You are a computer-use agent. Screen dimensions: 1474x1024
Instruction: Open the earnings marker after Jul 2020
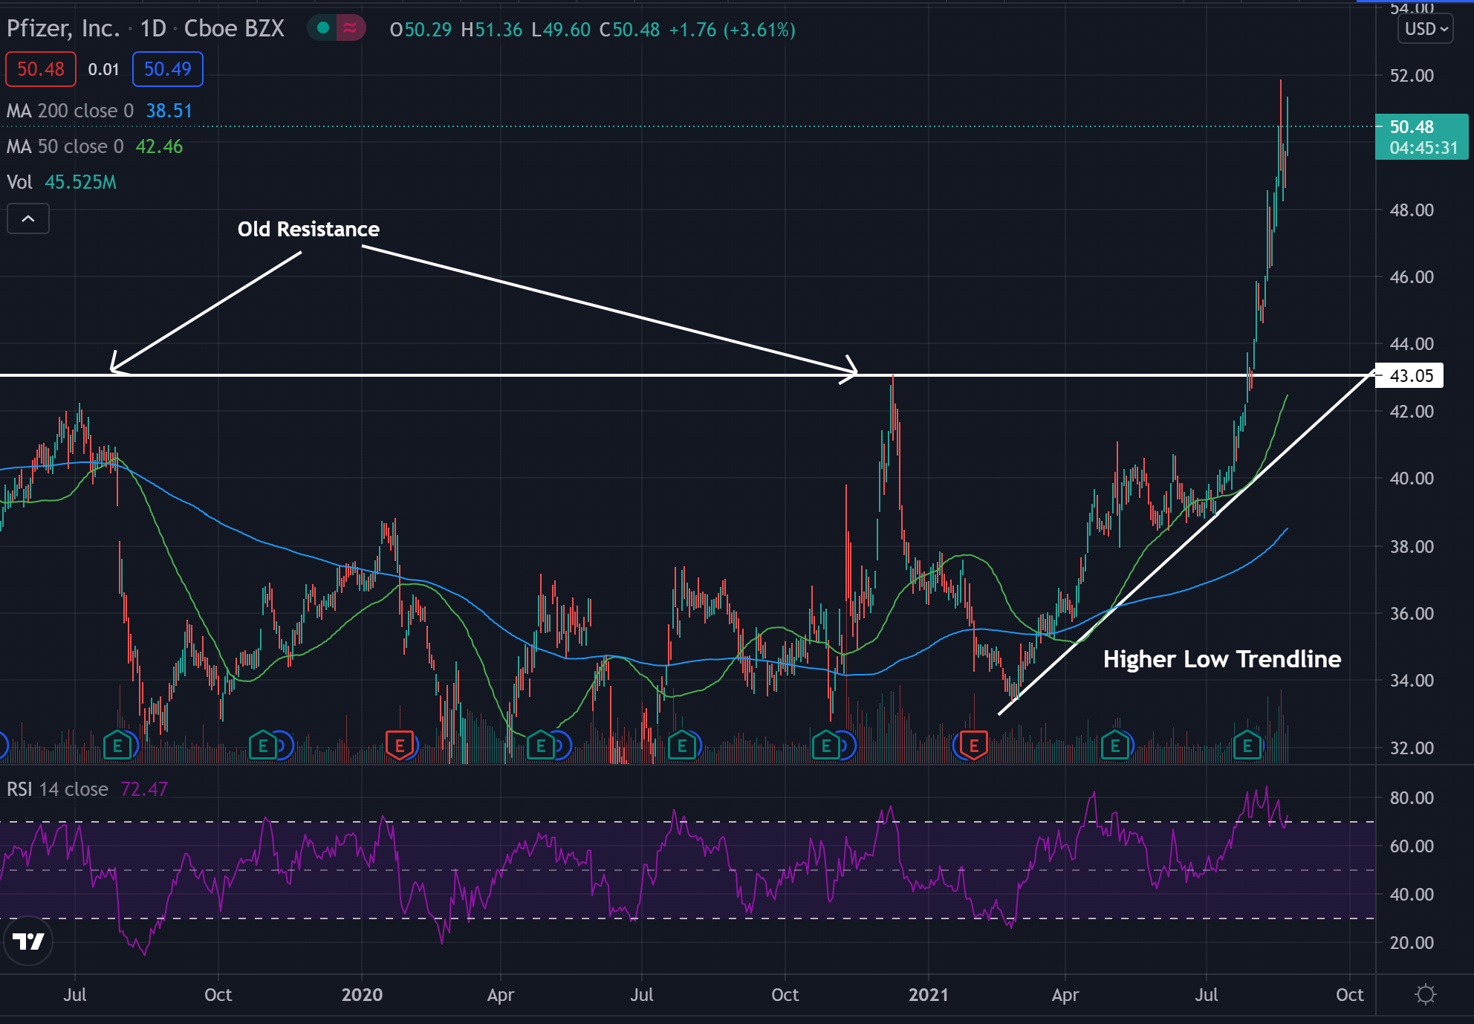pyautogui.click(x=682, y=745)
